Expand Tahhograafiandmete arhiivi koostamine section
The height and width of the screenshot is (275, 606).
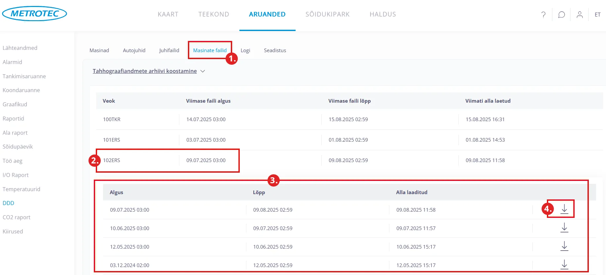(x=149, y=71)
